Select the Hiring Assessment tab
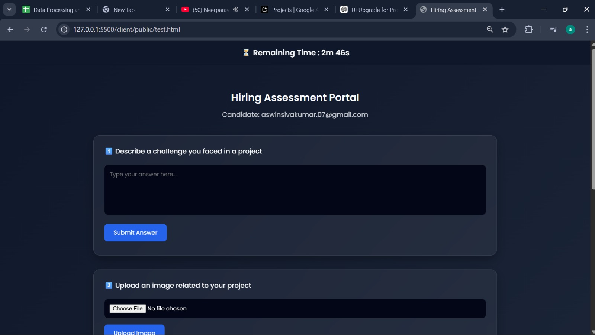The width and height of the screenshot is (595, 335). (453, 10)
